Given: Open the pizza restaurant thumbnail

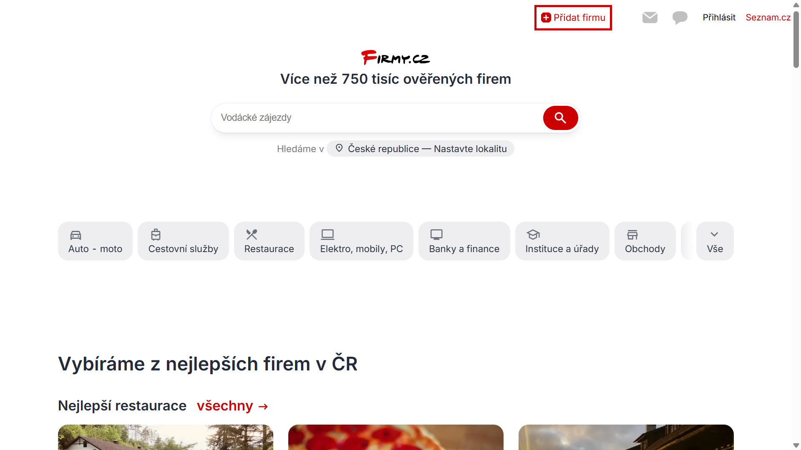Looking at the screenshot, I should click(395, 437).
